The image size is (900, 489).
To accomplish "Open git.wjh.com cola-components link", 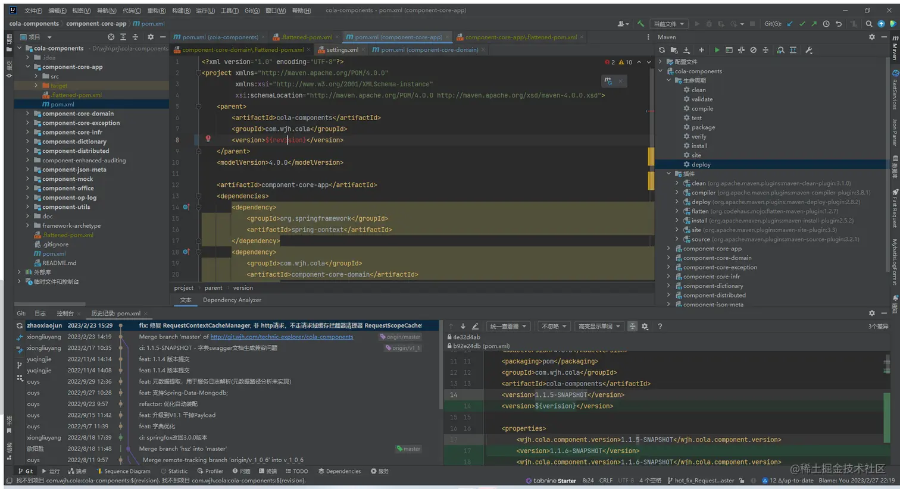I will click(282, 337).
